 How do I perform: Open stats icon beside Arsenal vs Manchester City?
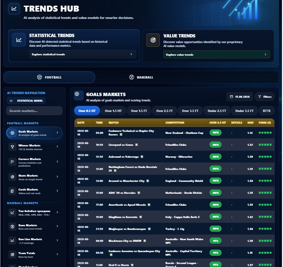pyautogui.click(x=148, y=181)
